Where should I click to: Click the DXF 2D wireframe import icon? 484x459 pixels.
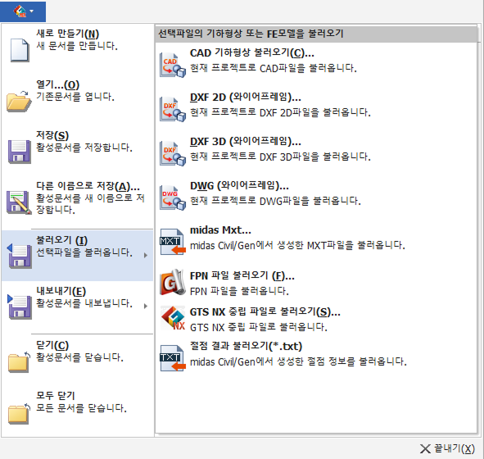click(173, 109)
